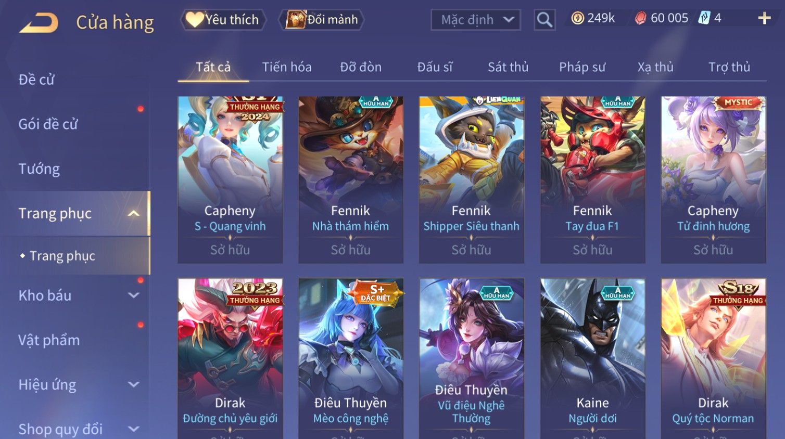Open Đổi mảnh shard exchange button
The image size is (785, 439).
click(x=322, y=20)
